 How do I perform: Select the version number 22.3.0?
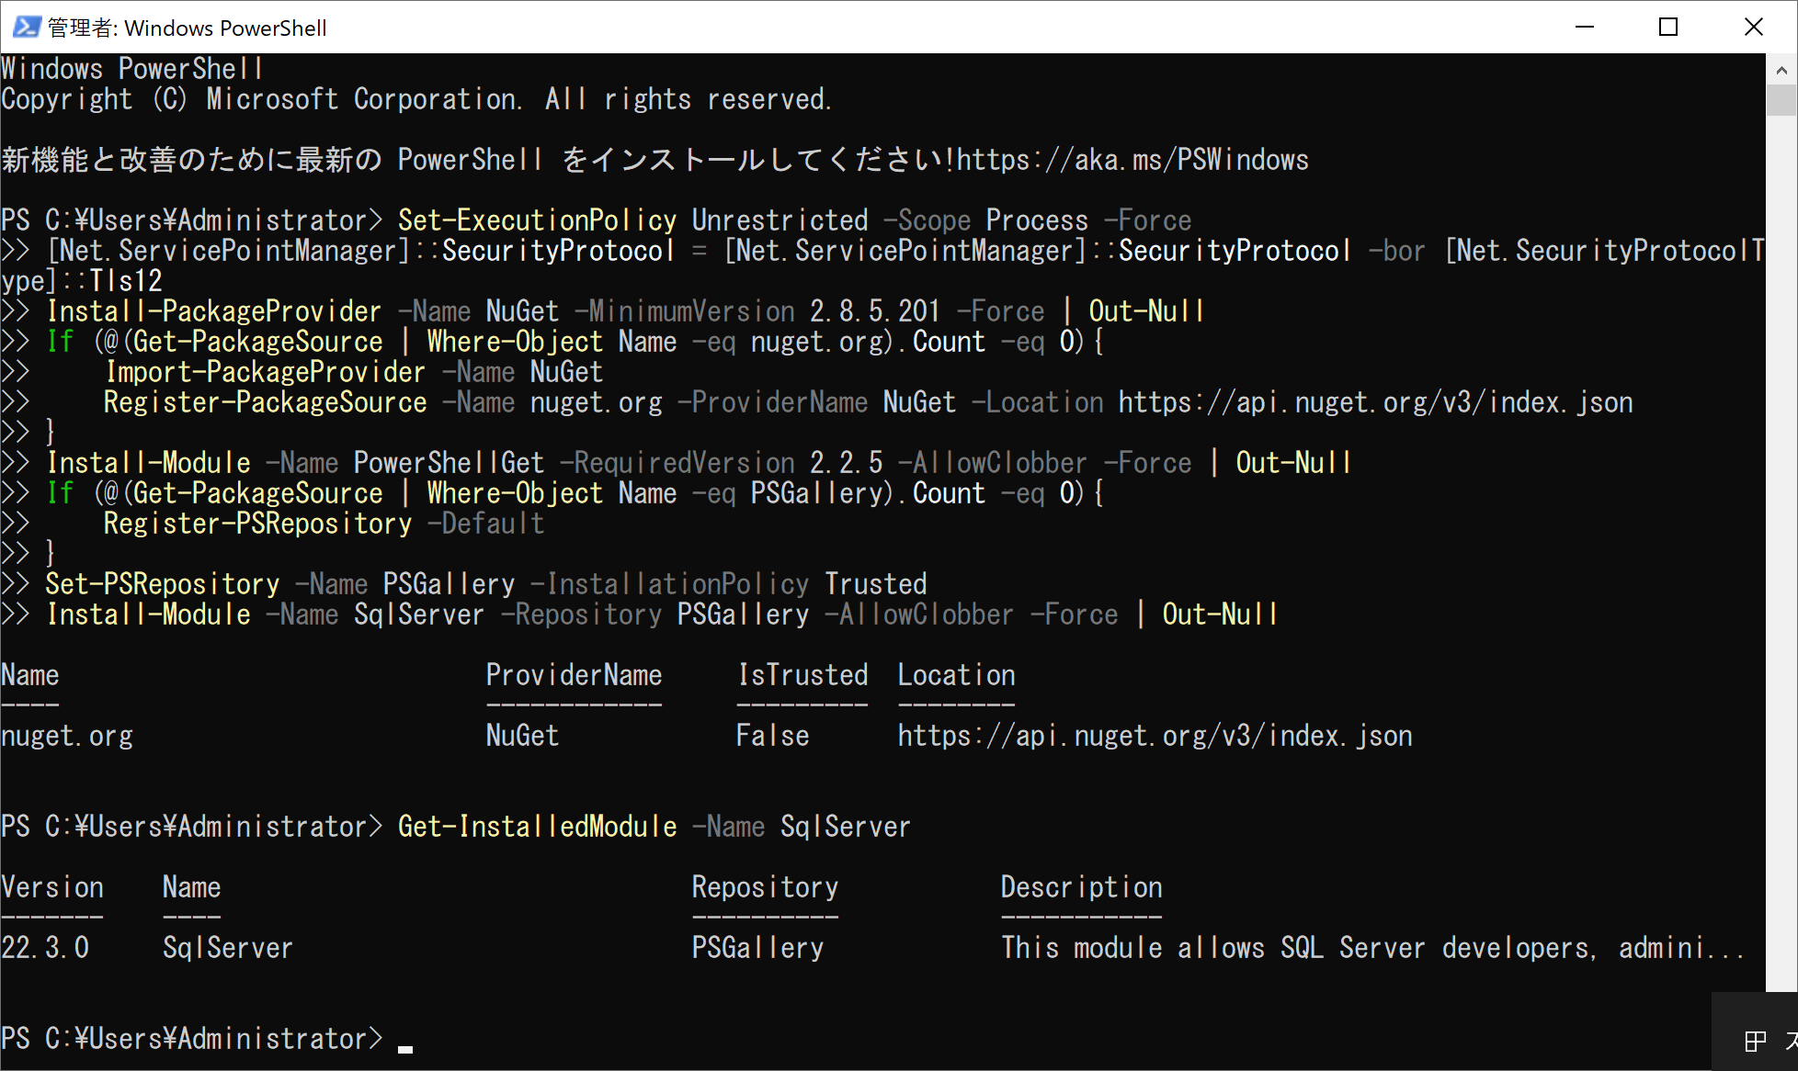(x=46, y=947)
